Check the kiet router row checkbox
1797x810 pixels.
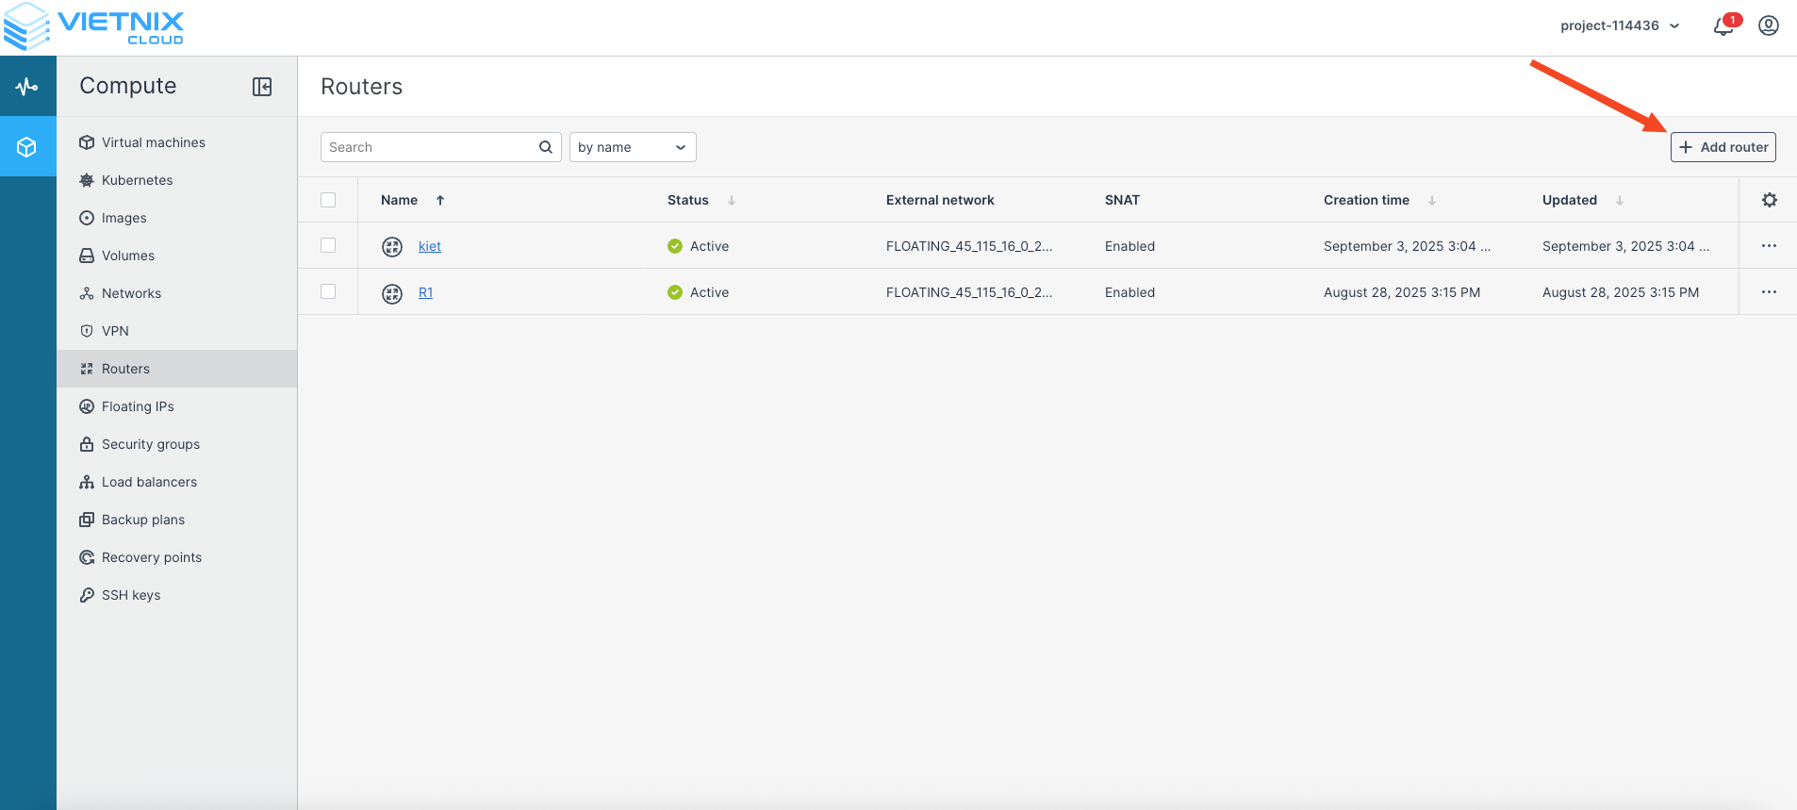(x=328, y=245)
